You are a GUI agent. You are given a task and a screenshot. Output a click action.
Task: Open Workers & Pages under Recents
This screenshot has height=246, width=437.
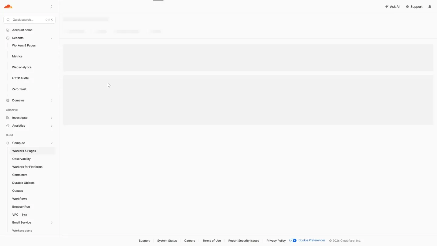pyautogui.click(x=24, y=46)
